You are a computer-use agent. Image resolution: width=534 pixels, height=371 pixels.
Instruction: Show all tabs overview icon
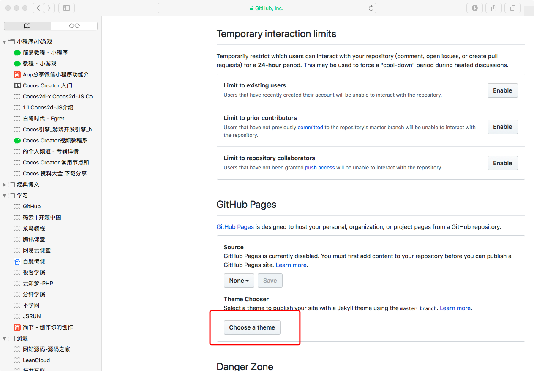coord(512,8)
